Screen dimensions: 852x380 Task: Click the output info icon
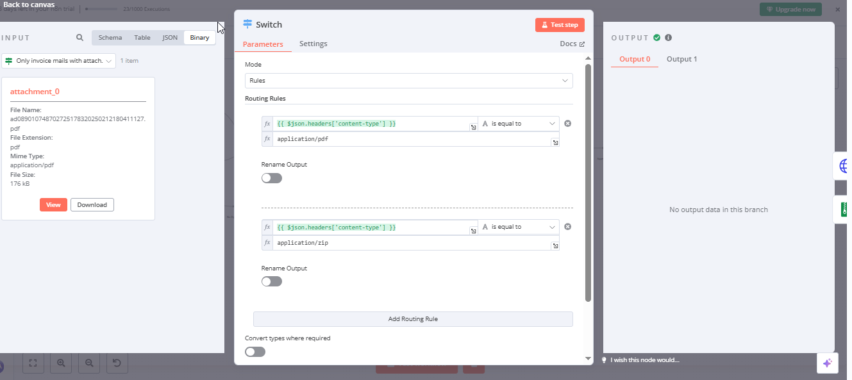coord(668,38)
